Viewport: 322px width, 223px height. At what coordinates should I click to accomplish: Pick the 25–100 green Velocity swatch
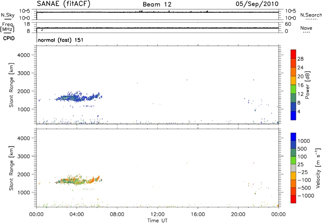click(x=293, y=160)
